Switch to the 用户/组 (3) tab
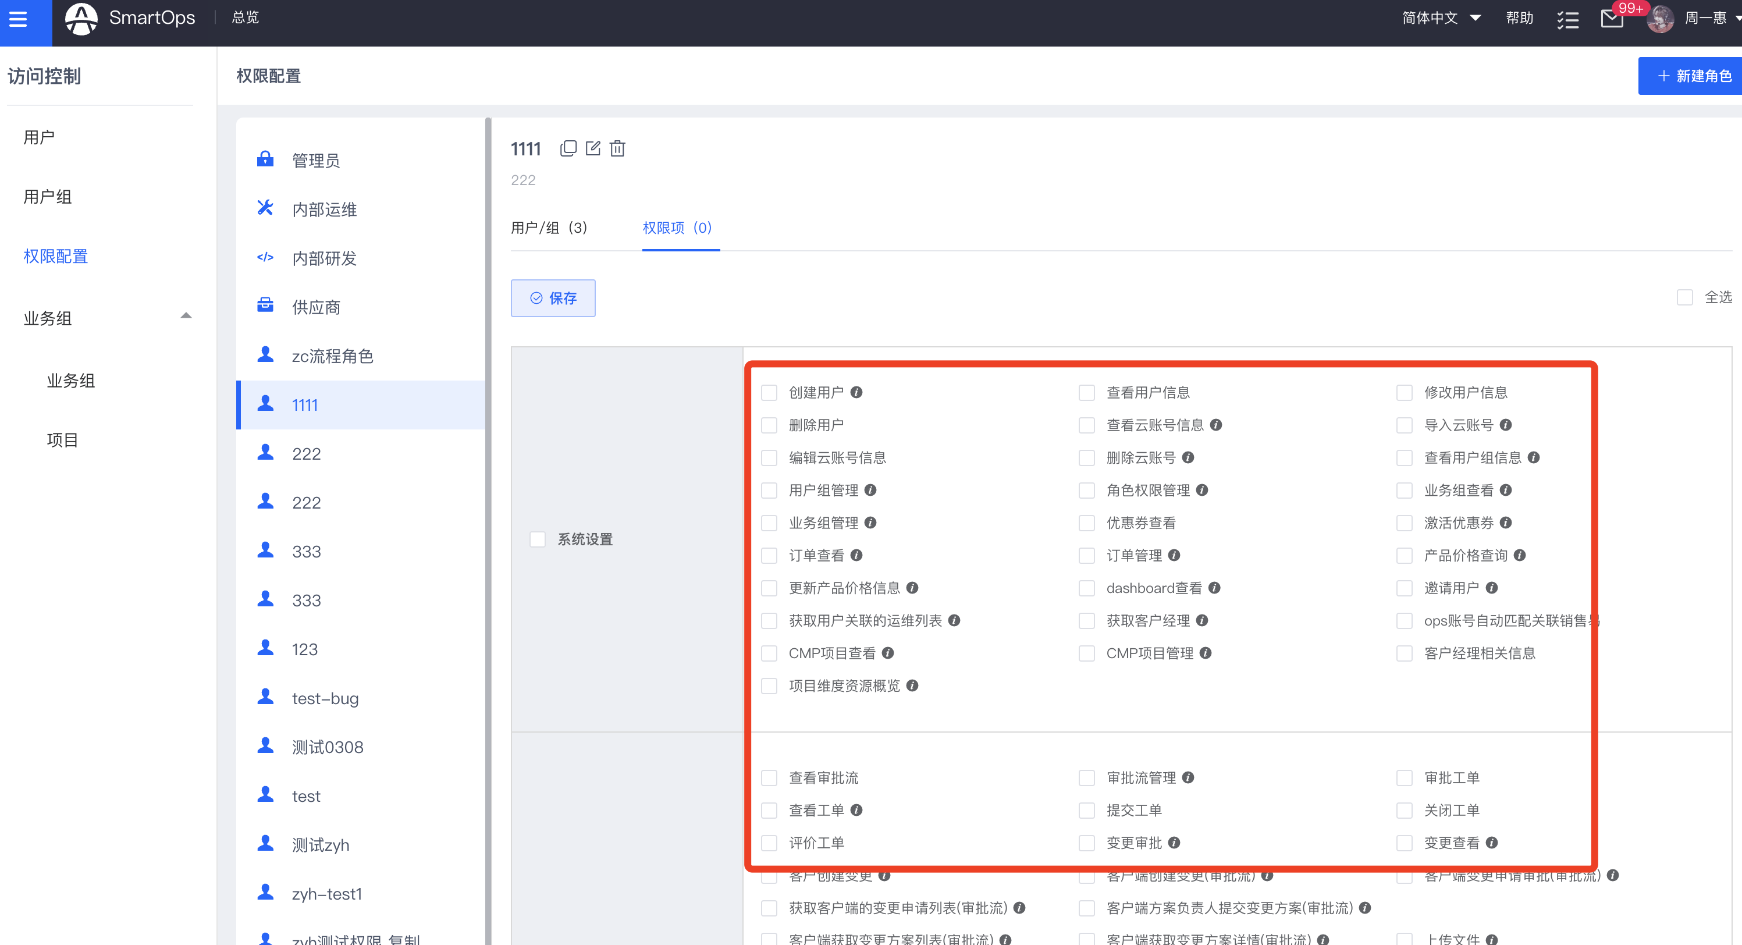 [x=550, y=228]
